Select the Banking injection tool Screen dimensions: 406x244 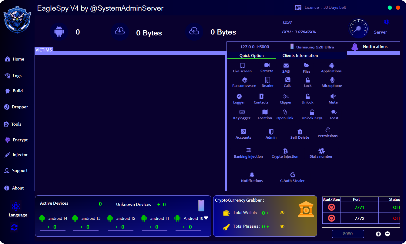tap(248, 153)
